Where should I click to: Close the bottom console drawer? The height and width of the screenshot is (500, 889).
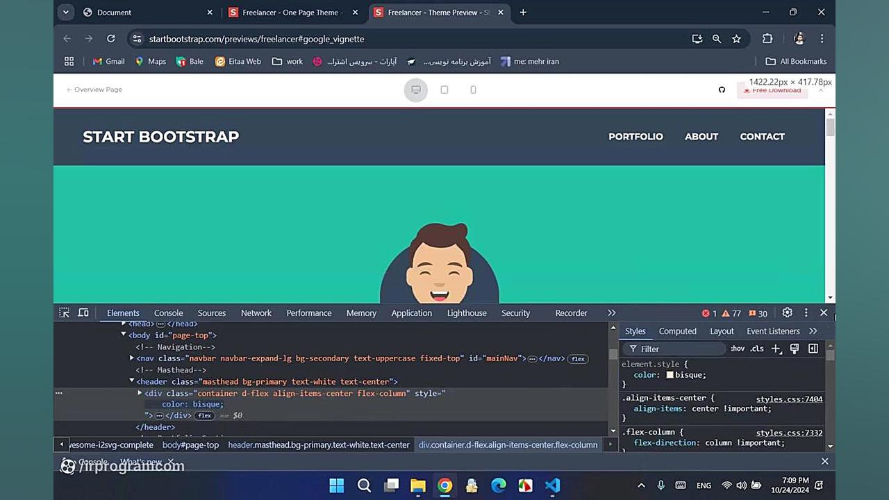[x=825, y=461]
